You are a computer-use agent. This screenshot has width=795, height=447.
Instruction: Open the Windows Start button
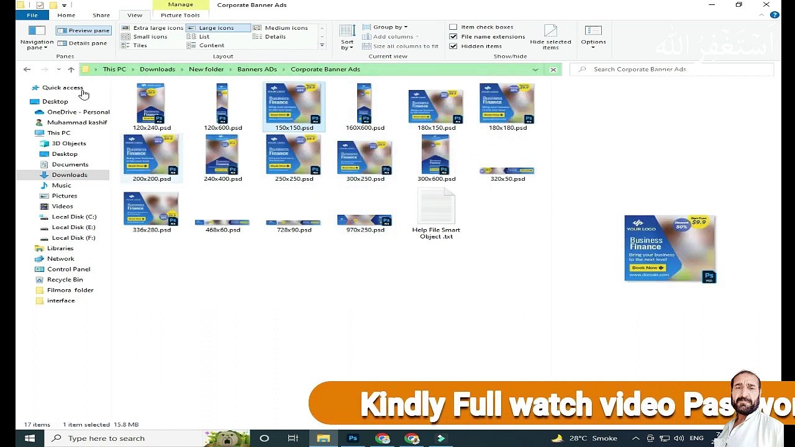tap(29, 438)
